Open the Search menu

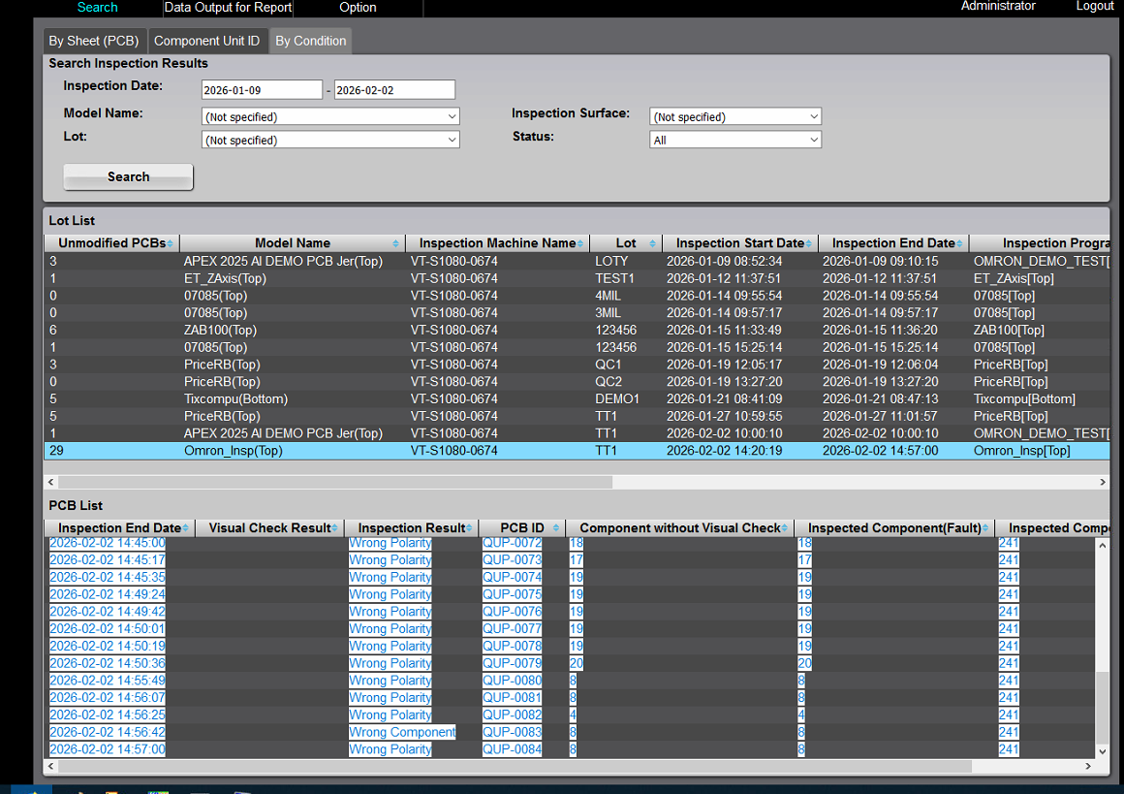(x=97, y=7)
